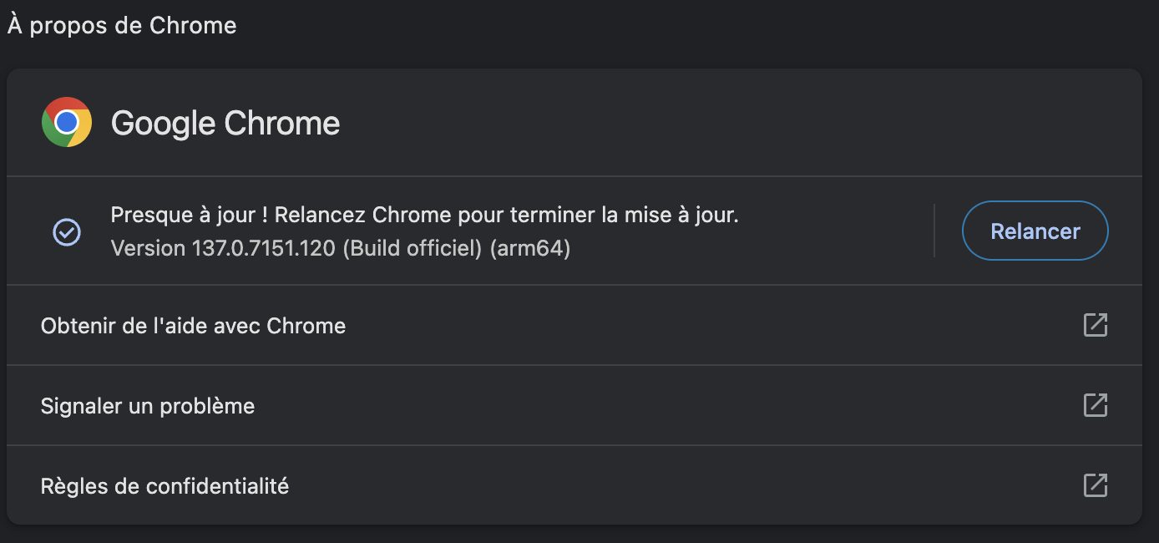
Task: Click the version number text
Action: tap(340, 247)
